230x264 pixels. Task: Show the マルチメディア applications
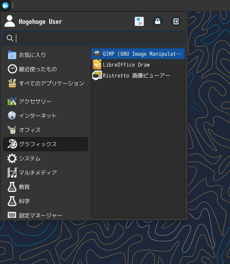[46, 173]
